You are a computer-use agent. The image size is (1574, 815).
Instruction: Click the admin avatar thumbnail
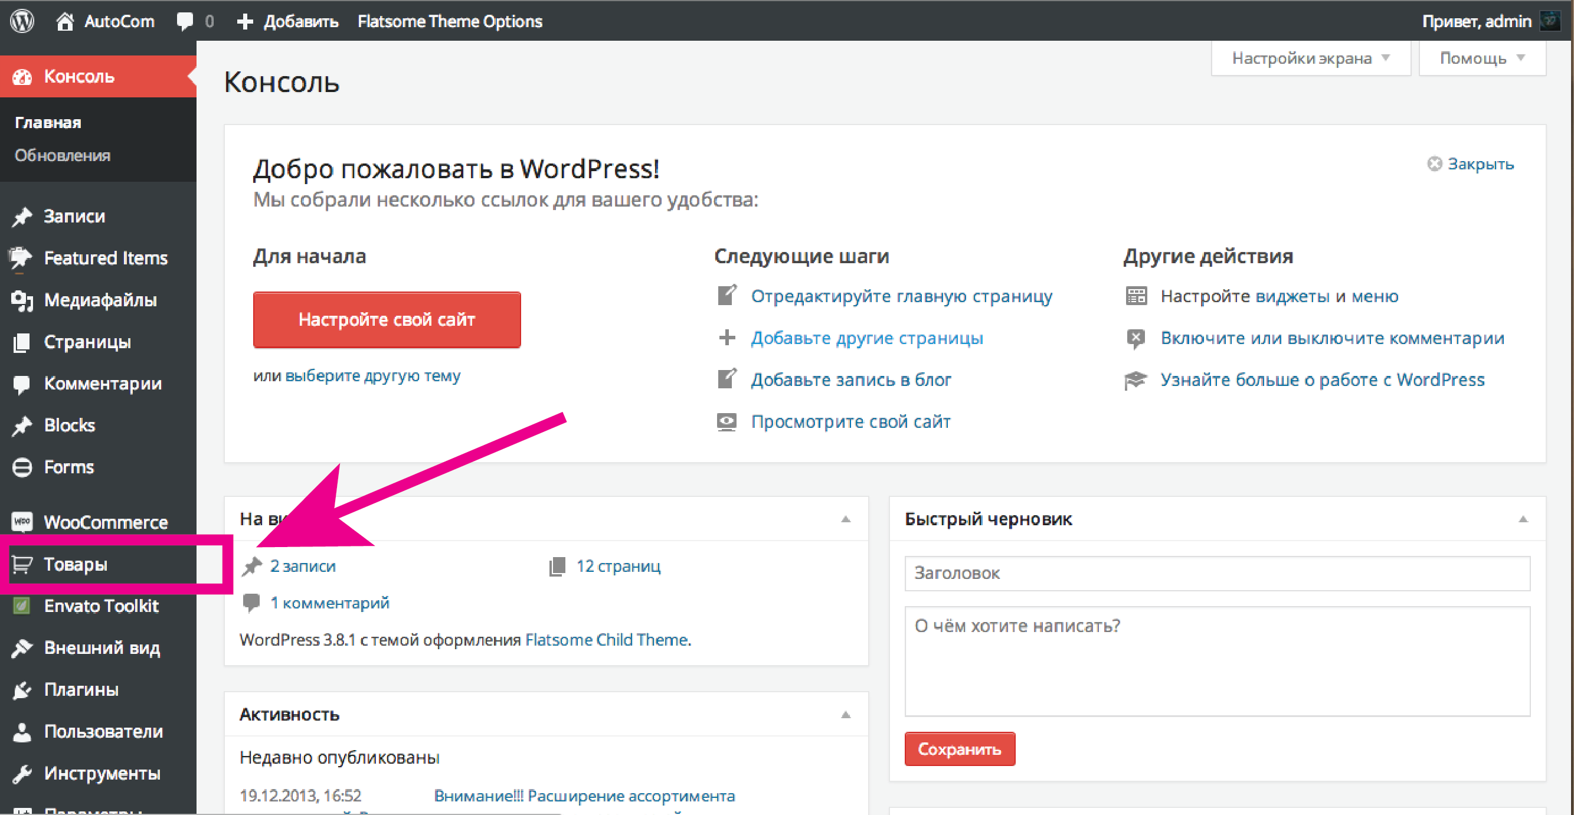pos(1550,21)
